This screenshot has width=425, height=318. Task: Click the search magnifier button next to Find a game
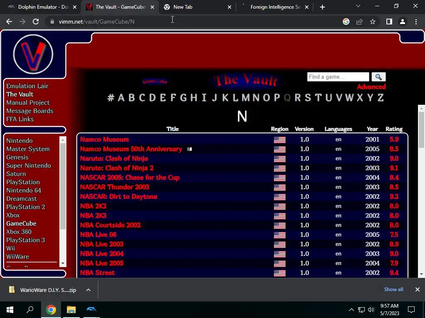(x=379, y=77)
